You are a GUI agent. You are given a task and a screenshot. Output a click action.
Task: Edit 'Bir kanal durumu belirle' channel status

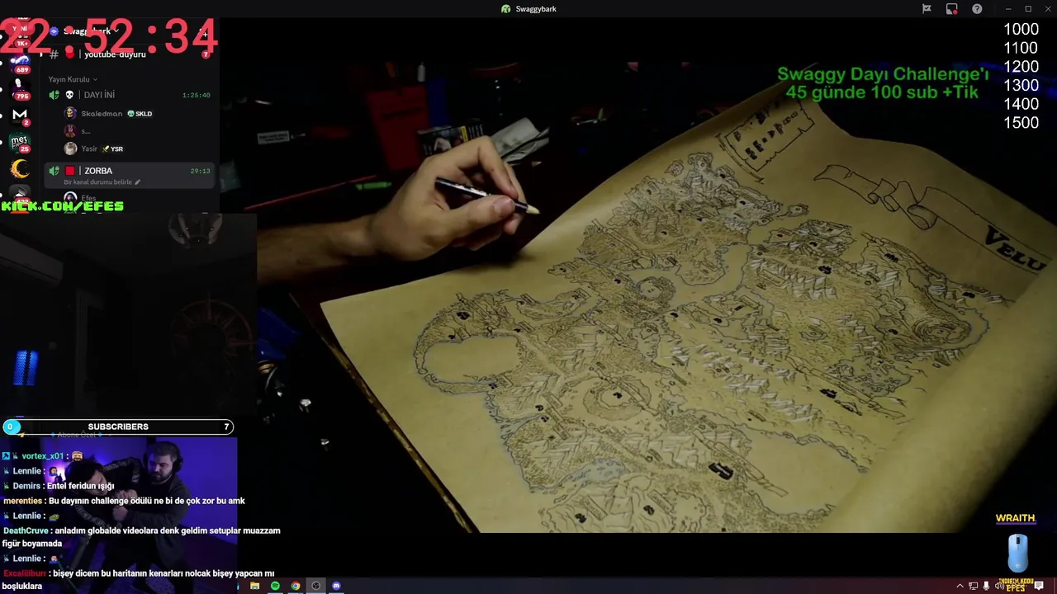[102, 182]
